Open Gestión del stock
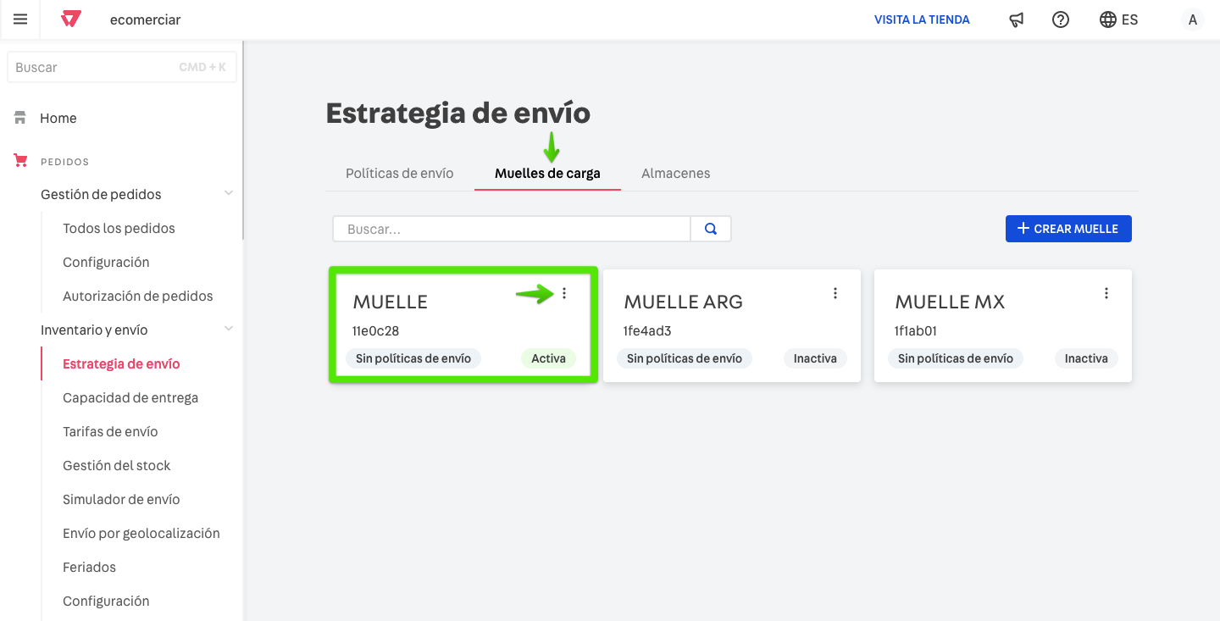This screenshot has height=621, width=1220. tap(117, 465)
